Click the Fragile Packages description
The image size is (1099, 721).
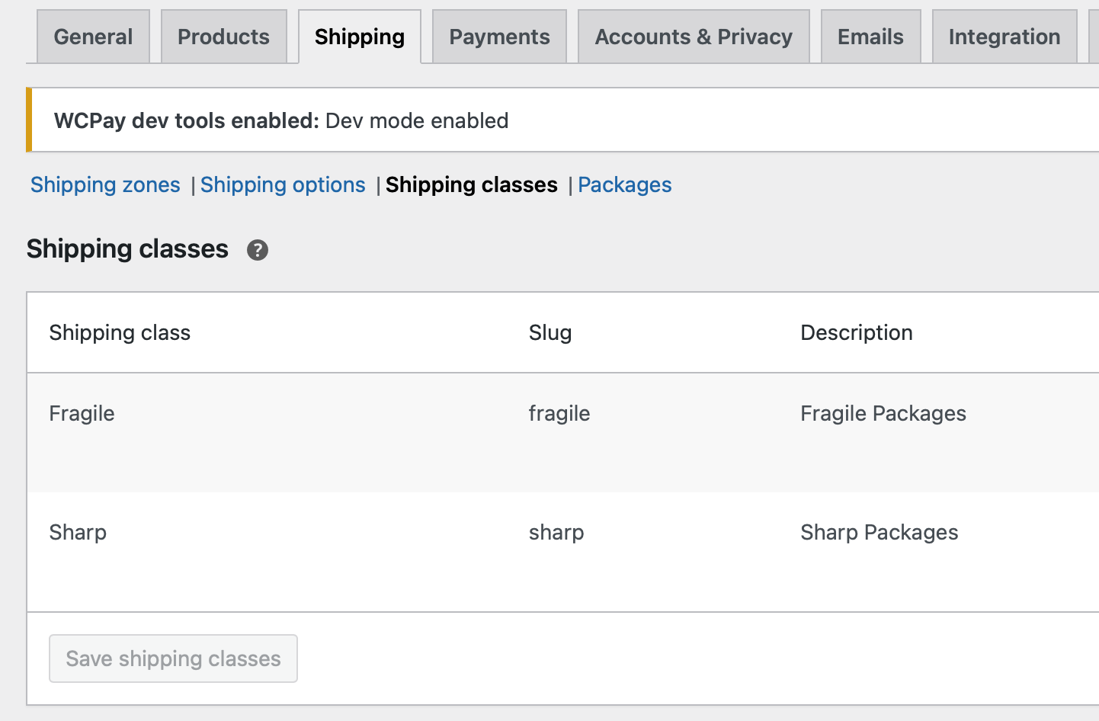pyautogui.click(x=883, y=414)
